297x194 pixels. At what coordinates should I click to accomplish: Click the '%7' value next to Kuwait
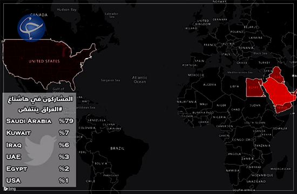pyautogui.click(x=64, y=133)
